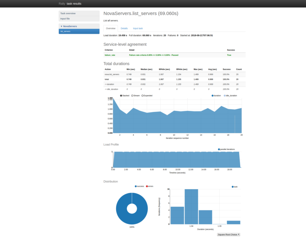Open the Square Root Choice dropdown
Screen dimensions: 306x244
(x=229, y=234)
